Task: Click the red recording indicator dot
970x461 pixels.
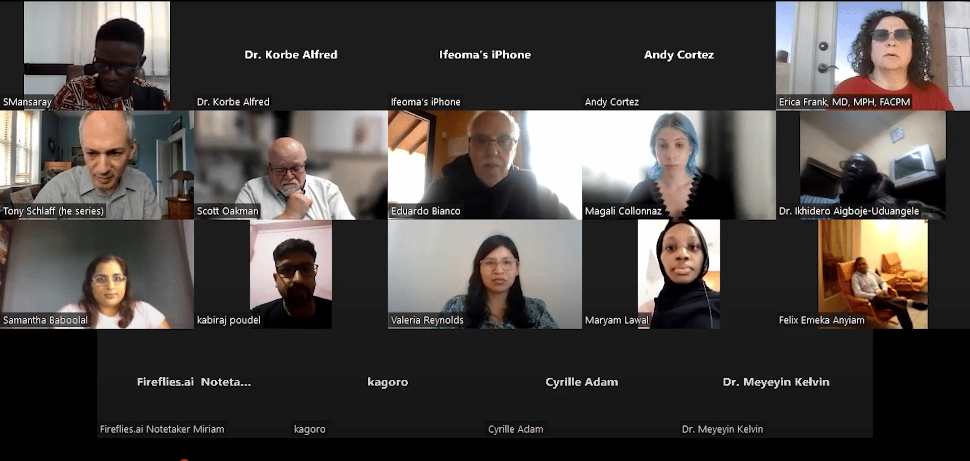Action: click(184, 459)
